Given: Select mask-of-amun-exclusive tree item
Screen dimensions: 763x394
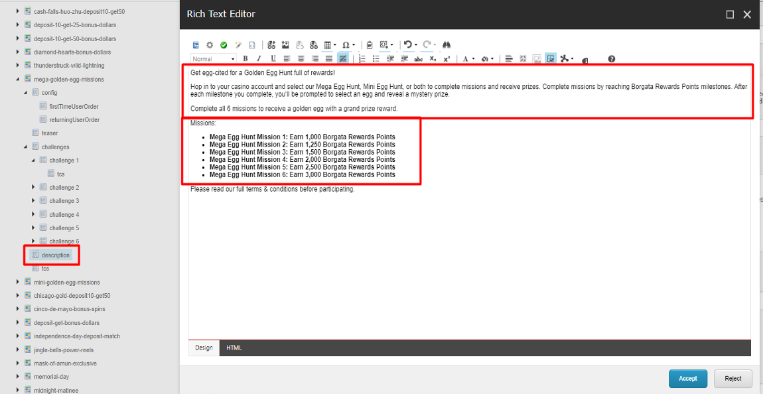Looking at the screenshot, I should 65,363.
